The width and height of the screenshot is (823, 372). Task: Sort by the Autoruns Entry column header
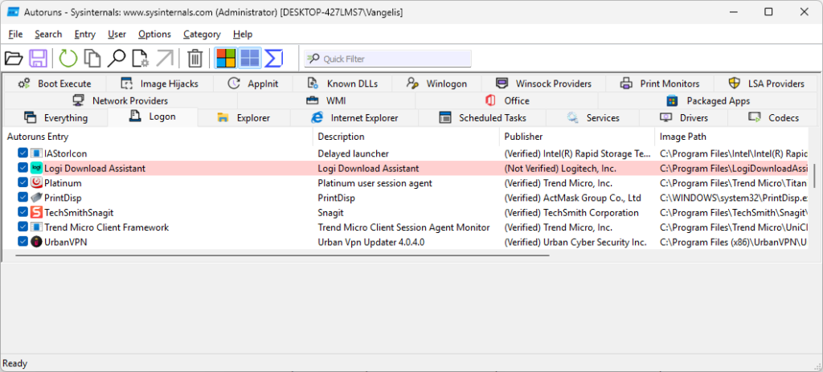158,137
